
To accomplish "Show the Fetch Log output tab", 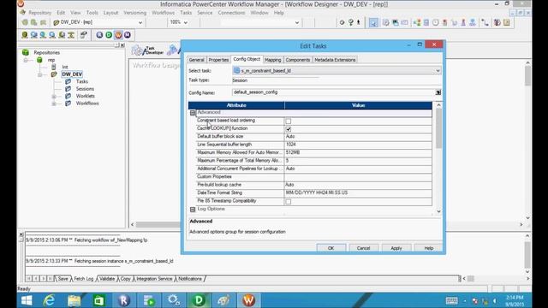I will [84, 279].
